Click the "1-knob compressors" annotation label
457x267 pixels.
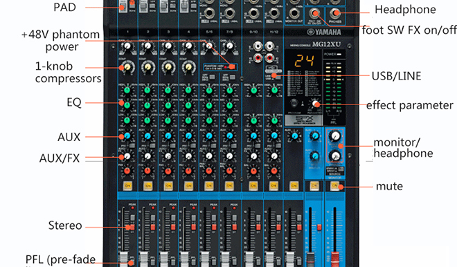point(68,72)
